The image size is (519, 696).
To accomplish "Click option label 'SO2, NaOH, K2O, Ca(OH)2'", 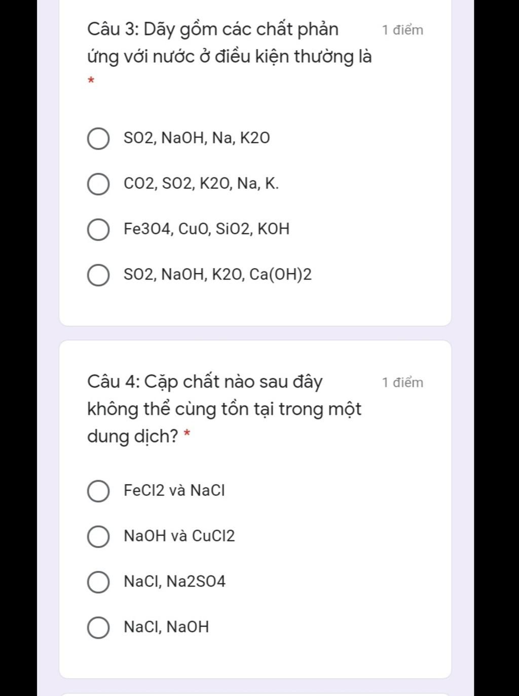I will pyautogui.click(x=218, y=275).
